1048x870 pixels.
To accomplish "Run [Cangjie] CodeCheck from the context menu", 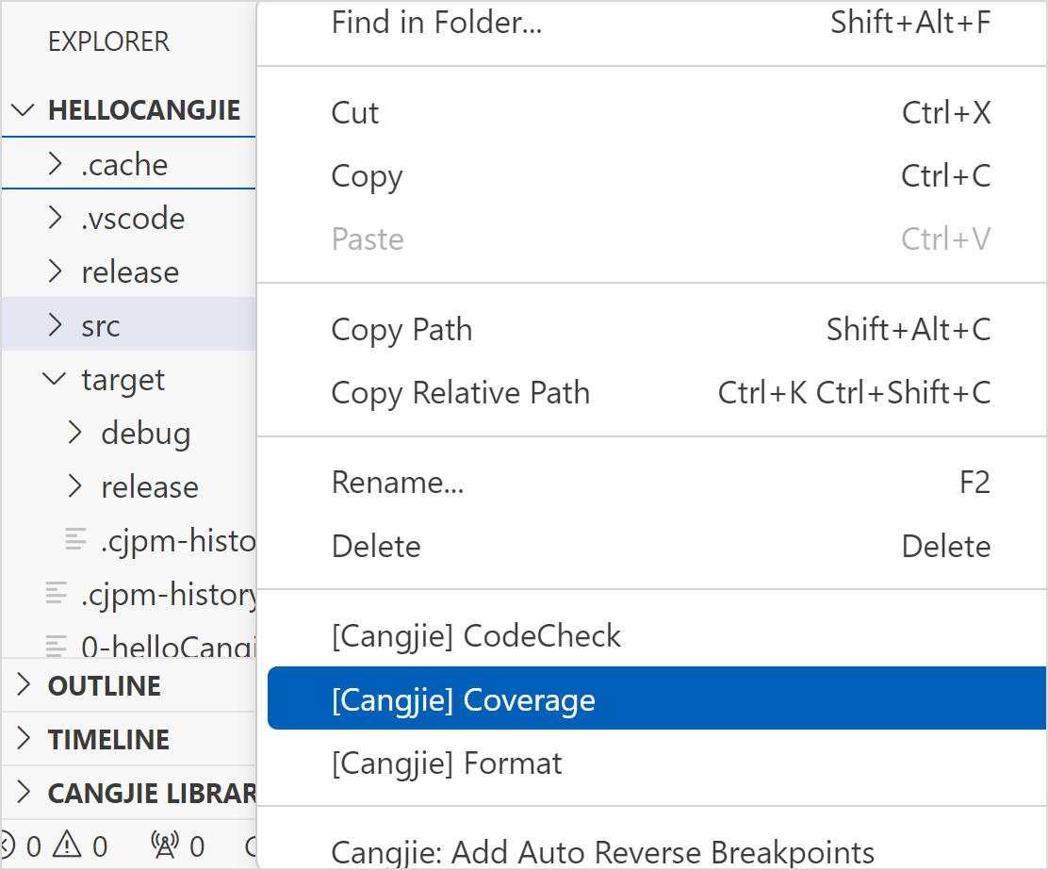I will [x=475, y=635].
